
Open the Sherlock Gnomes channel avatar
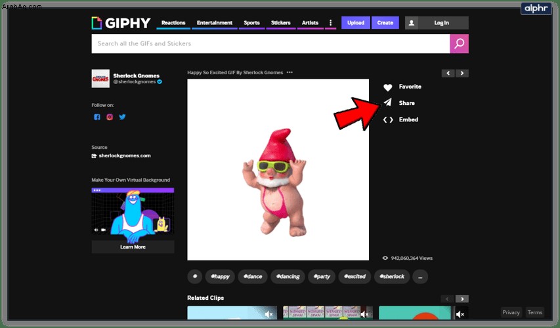[100, 79]
